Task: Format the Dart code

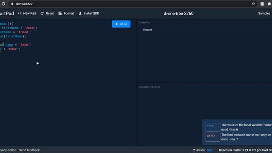Action: click(66, 13)
